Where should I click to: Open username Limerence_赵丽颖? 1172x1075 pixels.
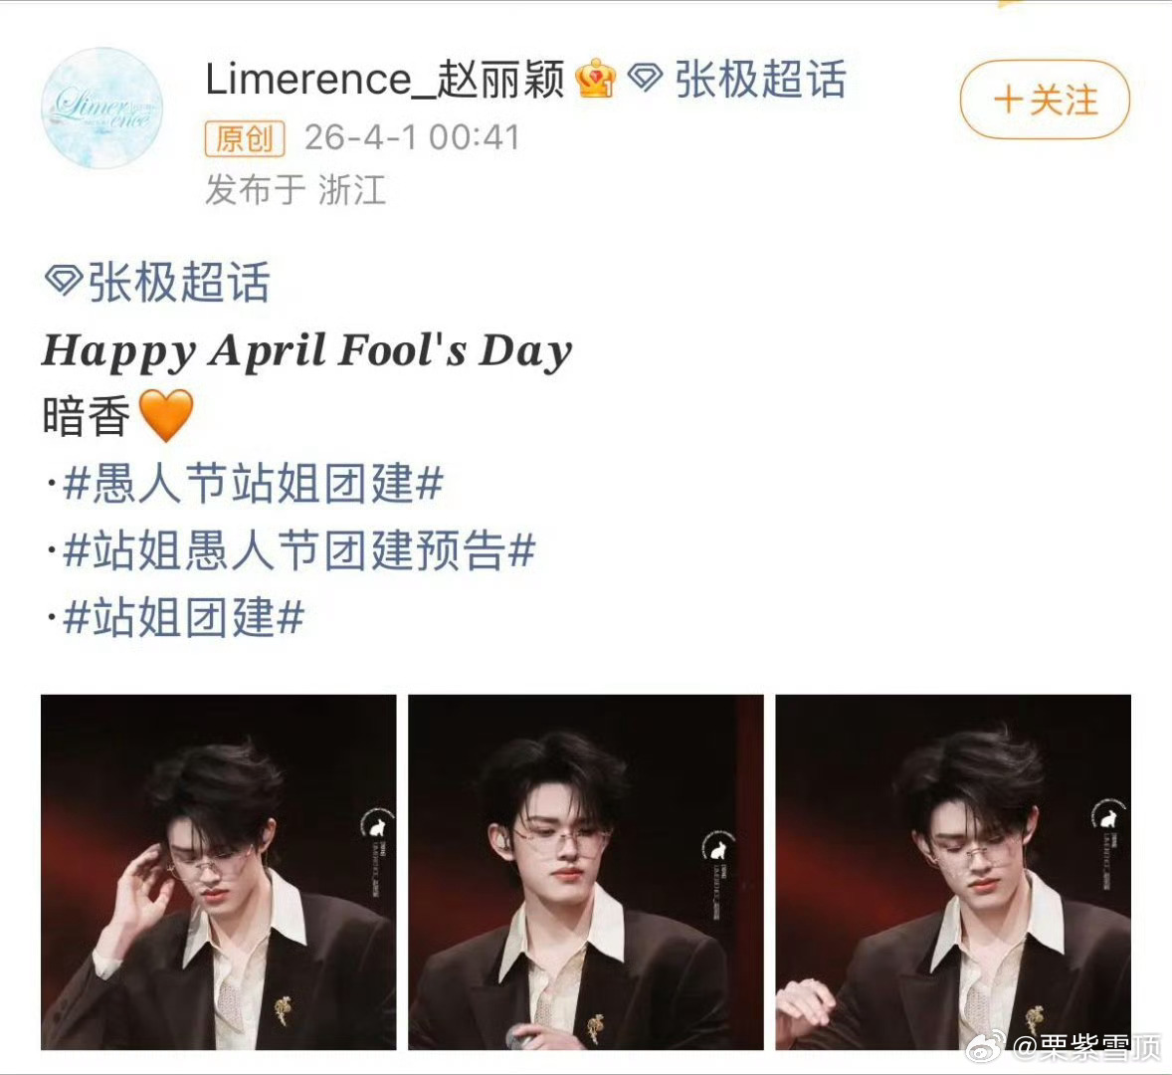click(385, 79)
